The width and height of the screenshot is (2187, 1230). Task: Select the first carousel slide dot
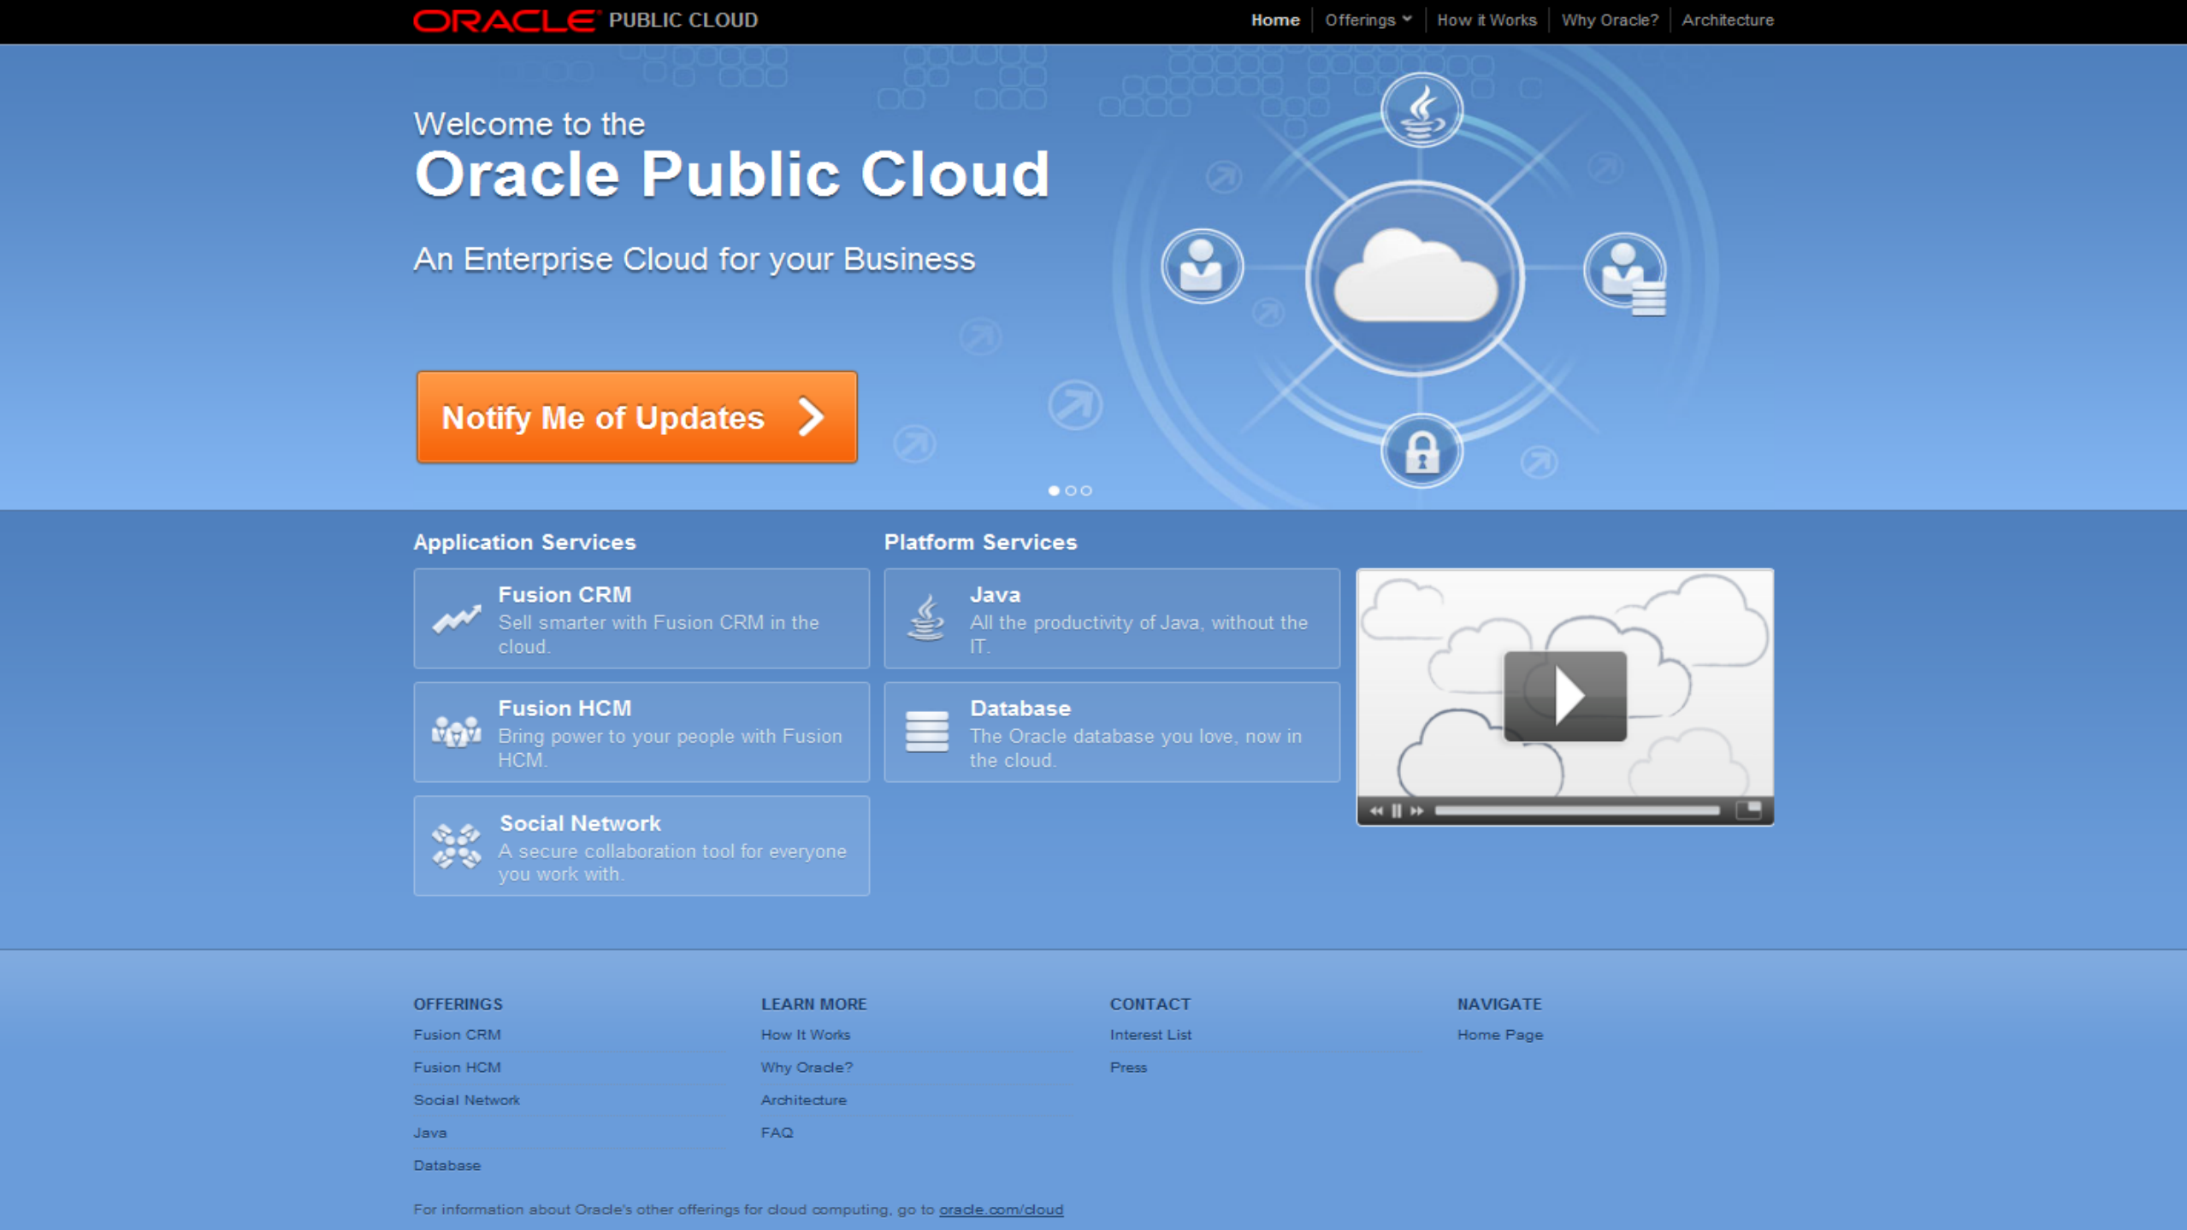click(1054, 491)
